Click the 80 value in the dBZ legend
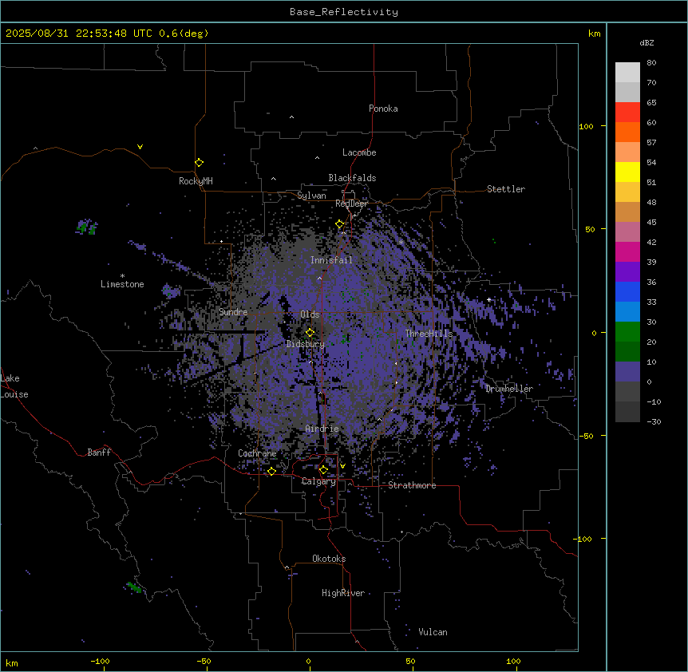 coord(651,63)
